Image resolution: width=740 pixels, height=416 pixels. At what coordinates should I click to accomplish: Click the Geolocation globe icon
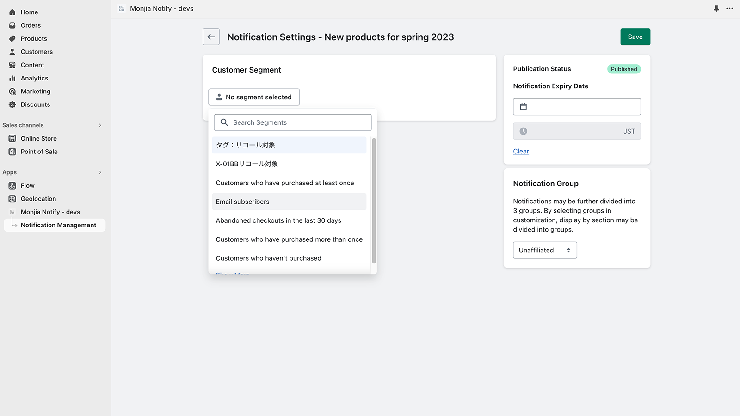pos(12,199)
